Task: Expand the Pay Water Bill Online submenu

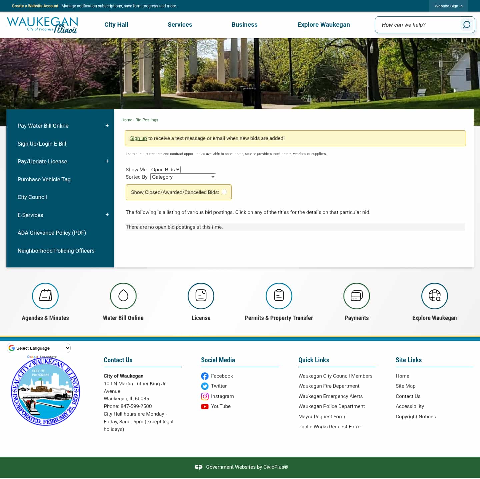Action: click(x=107, y=125)
